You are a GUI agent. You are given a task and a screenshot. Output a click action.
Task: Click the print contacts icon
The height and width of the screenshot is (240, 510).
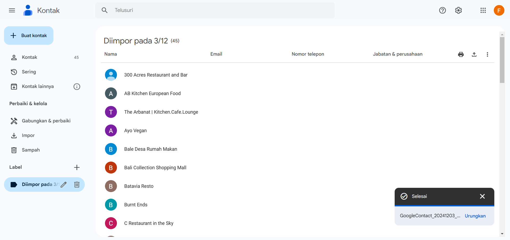tap(461, 54)
